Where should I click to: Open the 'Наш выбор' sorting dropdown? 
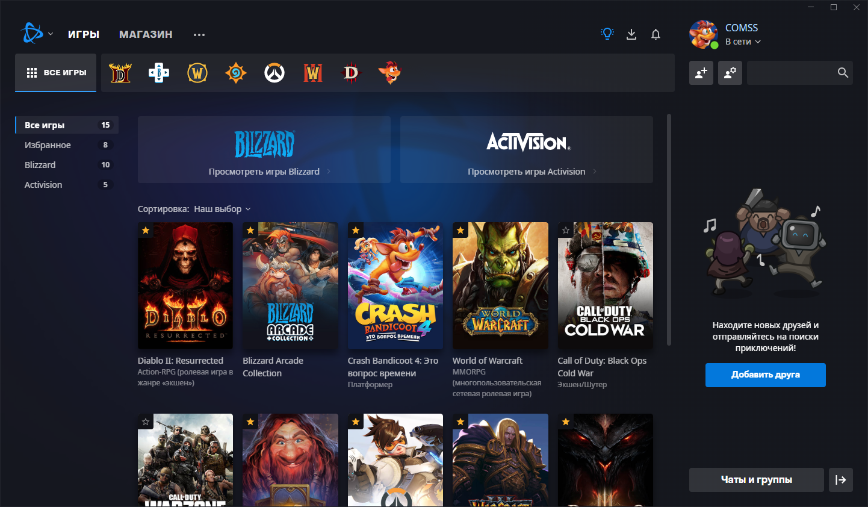click(x=222, y=209)
